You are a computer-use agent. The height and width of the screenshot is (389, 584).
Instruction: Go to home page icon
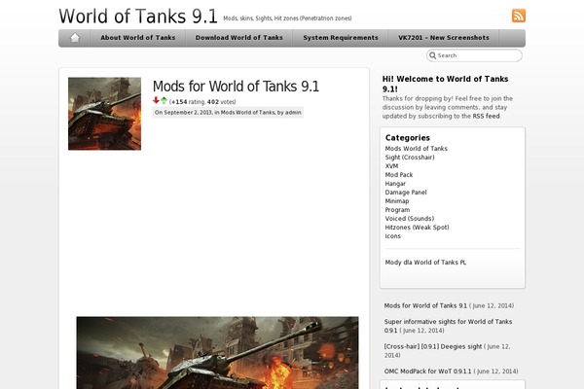click(75, 38)
